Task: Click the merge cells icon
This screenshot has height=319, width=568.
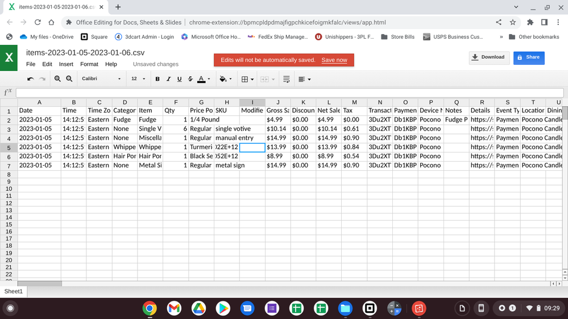Action: click(x=265, y=79)
